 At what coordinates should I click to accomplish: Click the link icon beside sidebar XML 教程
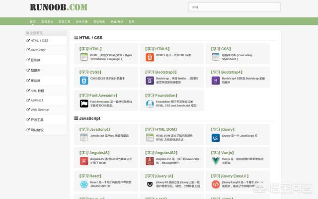[28, 91]
